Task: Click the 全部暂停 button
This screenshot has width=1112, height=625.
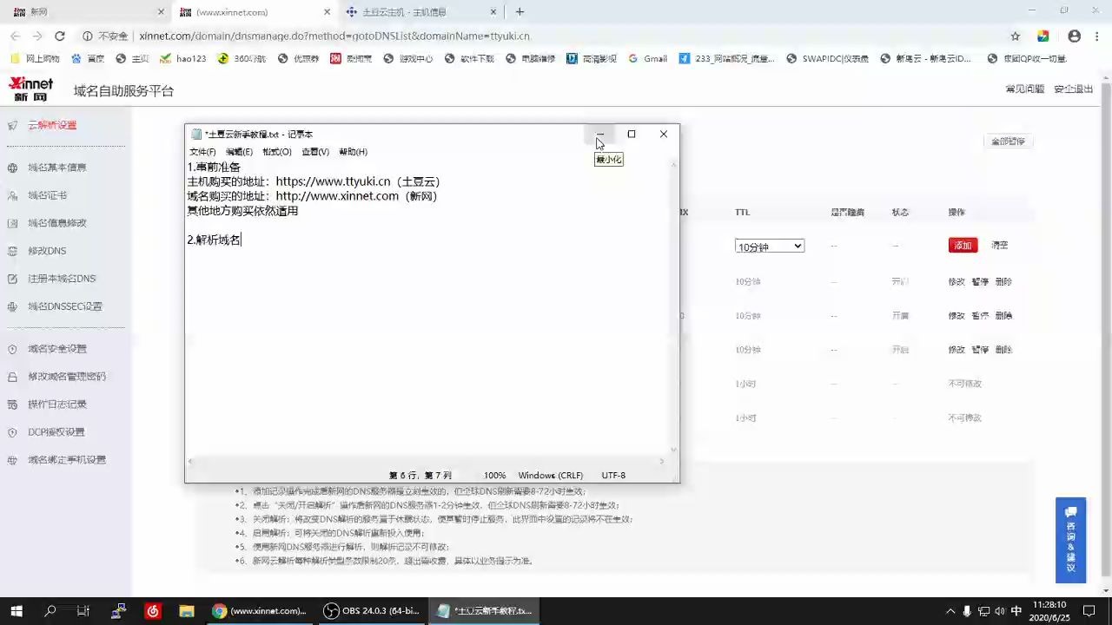Action: [x=1008, y=141]
